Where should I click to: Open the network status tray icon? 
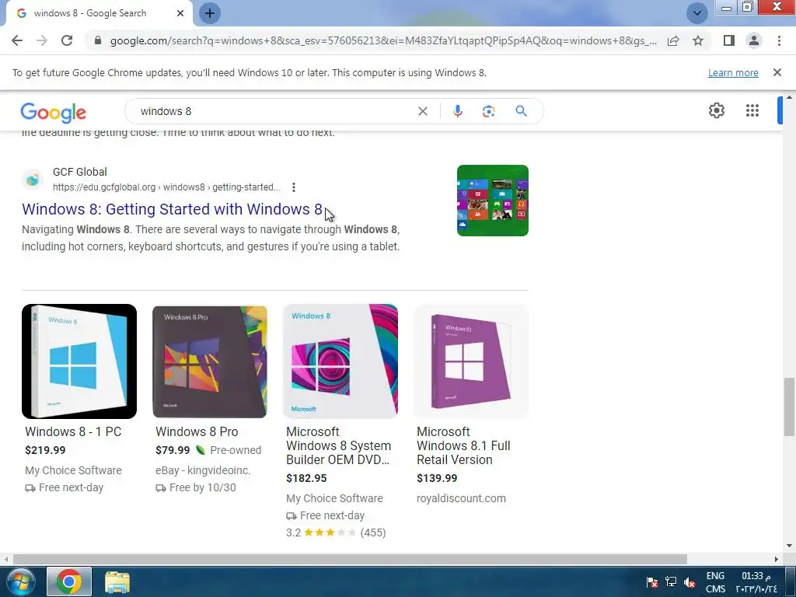pos(671,582)
